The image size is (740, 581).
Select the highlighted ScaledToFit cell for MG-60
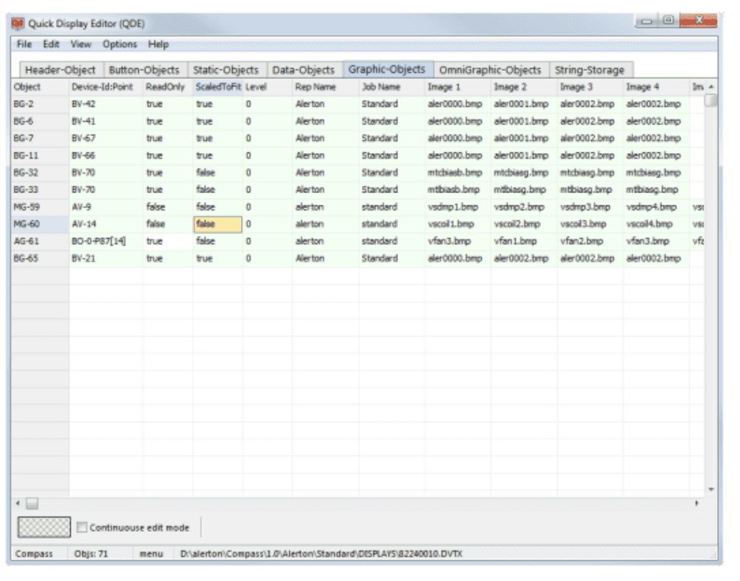[x=218, y=224]
